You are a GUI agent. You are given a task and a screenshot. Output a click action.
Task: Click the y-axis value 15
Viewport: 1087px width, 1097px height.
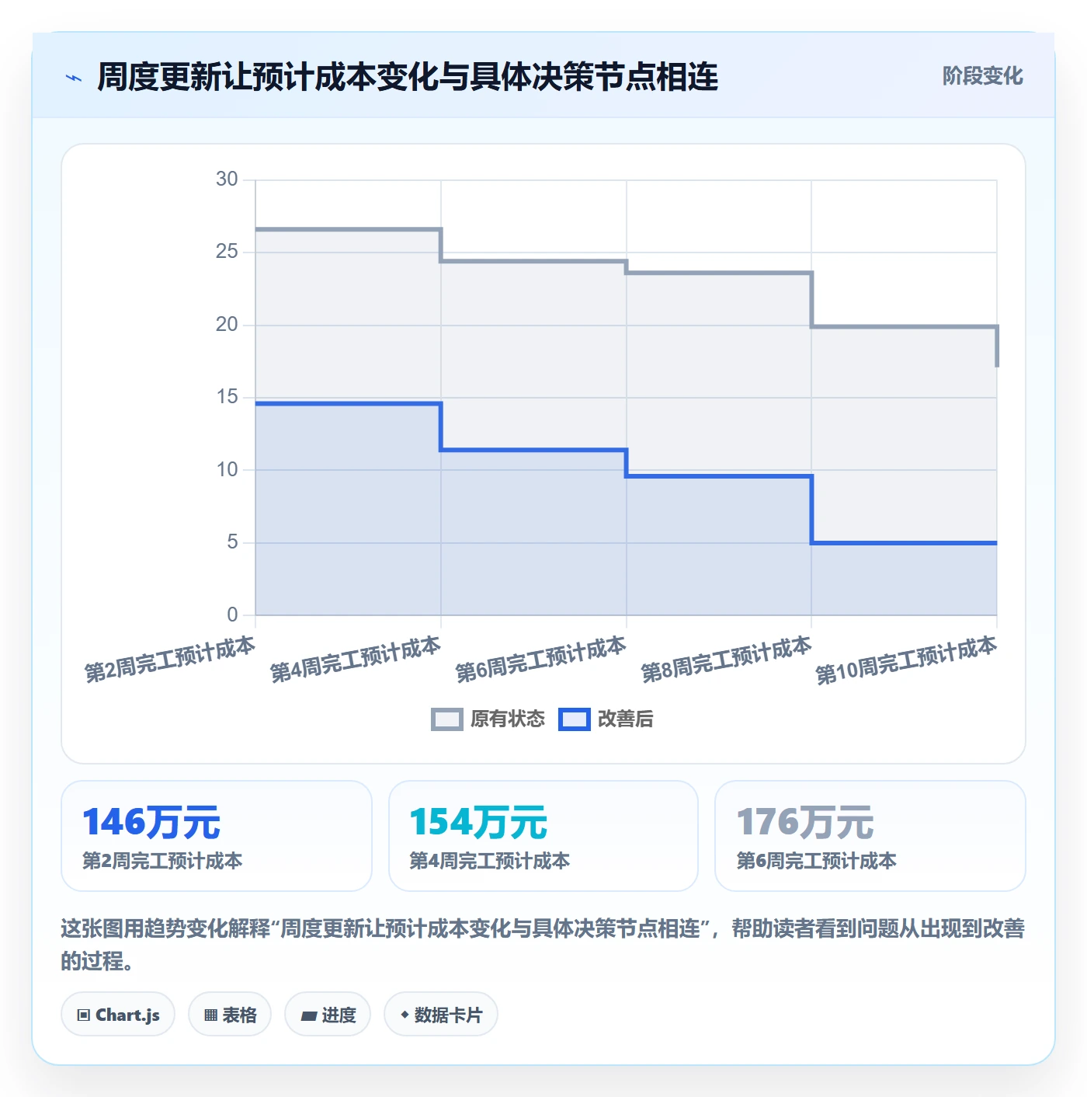tap(227, 397)
